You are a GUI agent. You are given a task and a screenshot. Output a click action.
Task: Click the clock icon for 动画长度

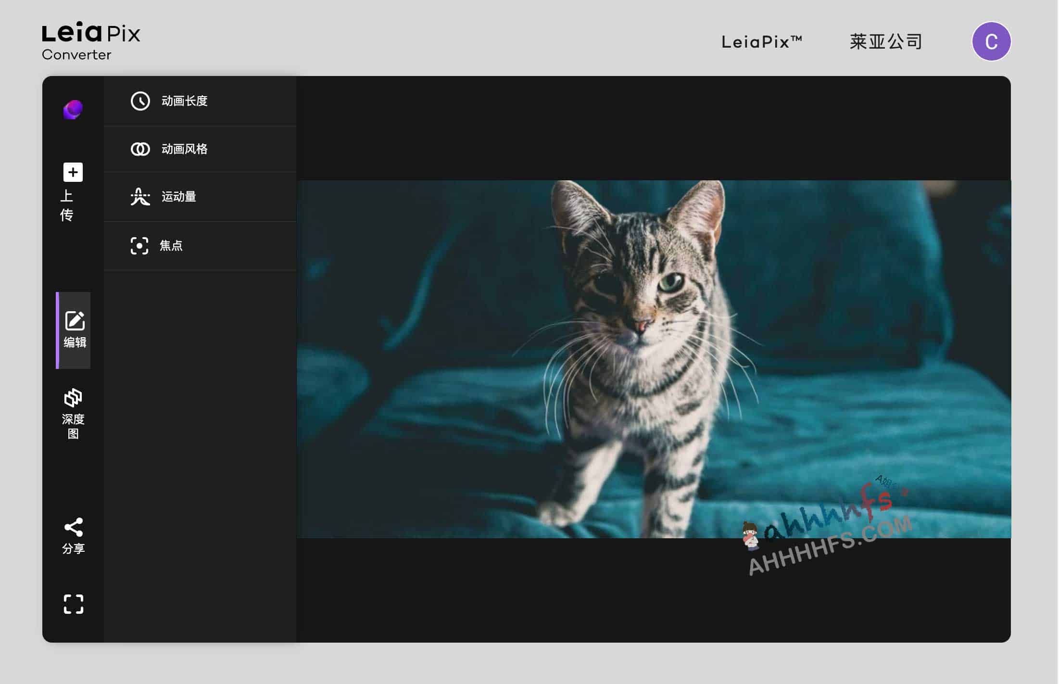coord(140,101)
